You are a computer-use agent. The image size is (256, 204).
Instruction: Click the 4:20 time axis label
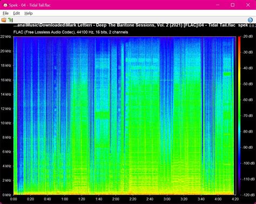pos(235,199)
